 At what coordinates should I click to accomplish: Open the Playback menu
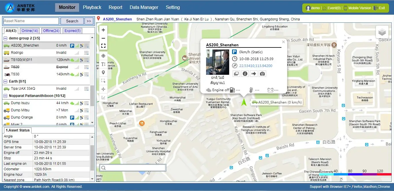(92, 7)
